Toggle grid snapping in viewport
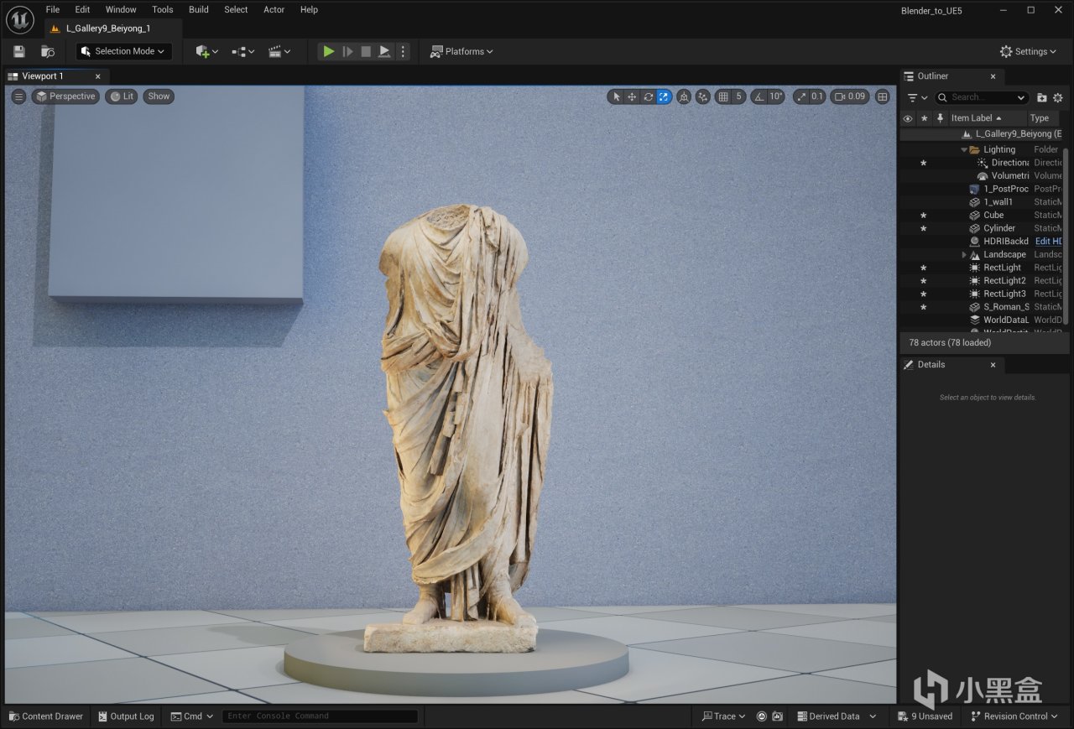This screenshot has height=729, width=1074. point(723,96)
